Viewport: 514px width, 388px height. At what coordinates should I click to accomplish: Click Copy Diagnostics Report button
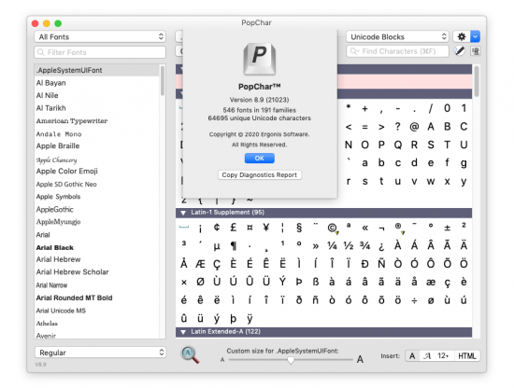point(259,174)
